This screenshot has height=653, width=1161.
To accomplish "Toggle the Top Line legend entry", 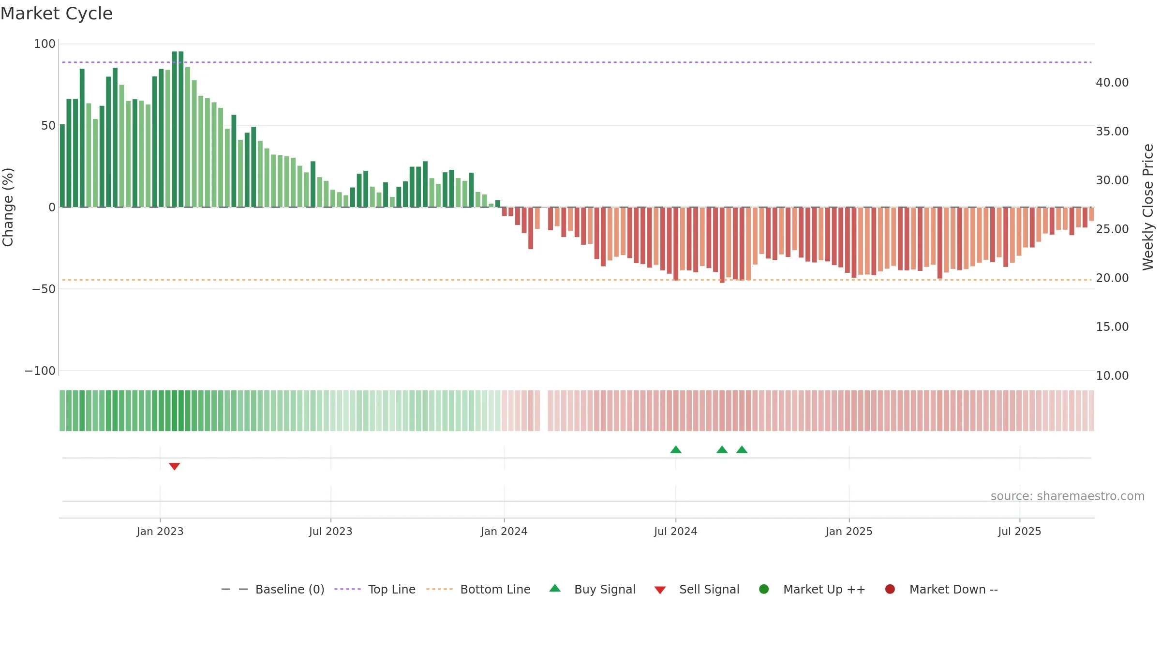I will [375, 589].
